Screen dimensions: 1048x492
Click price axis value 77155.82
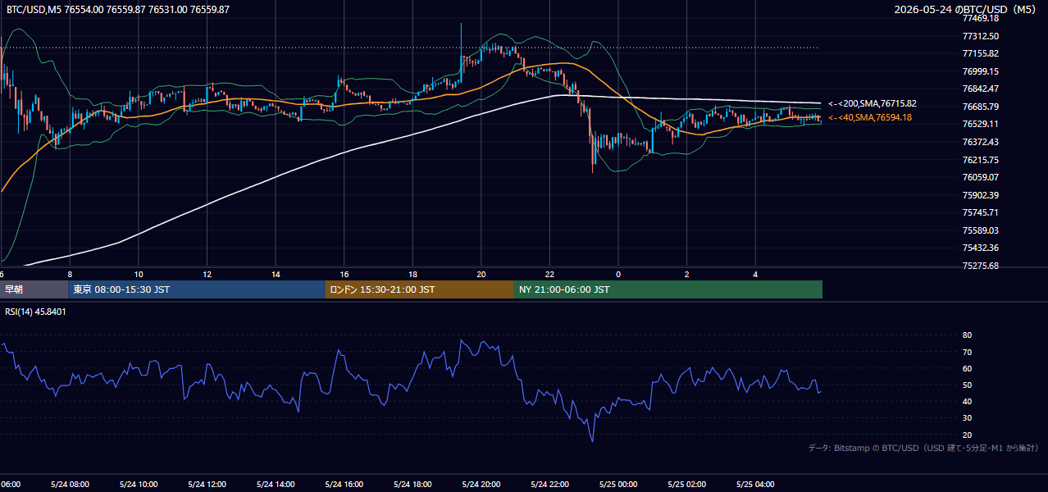(980, 53)
